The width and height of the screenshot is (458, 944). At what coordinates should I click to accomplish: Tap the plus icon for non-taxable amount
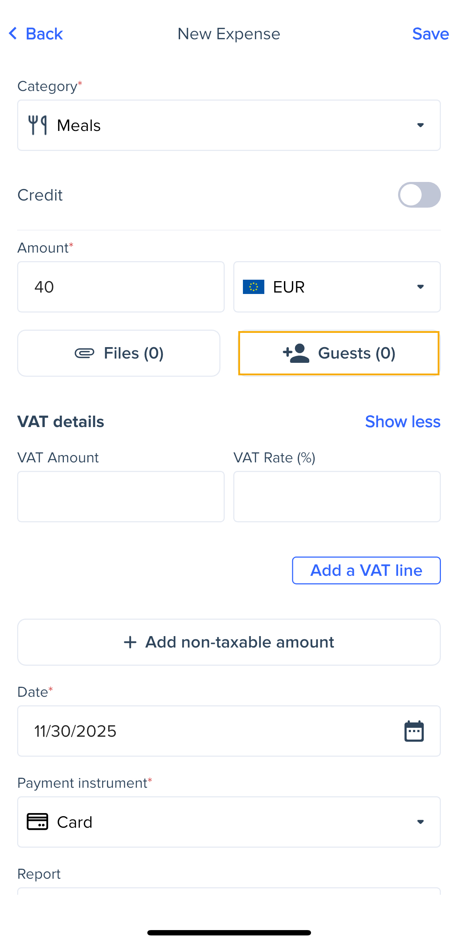[130, 642]
